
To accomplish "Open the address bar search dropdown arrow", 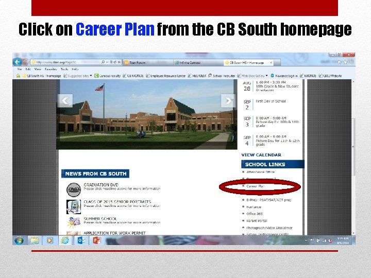I will pos(107,62).
